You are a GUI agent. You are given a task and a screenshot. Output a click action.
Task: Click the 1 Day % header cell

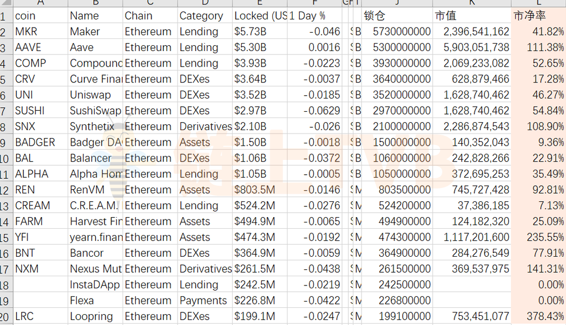click(x=315, y=15)
